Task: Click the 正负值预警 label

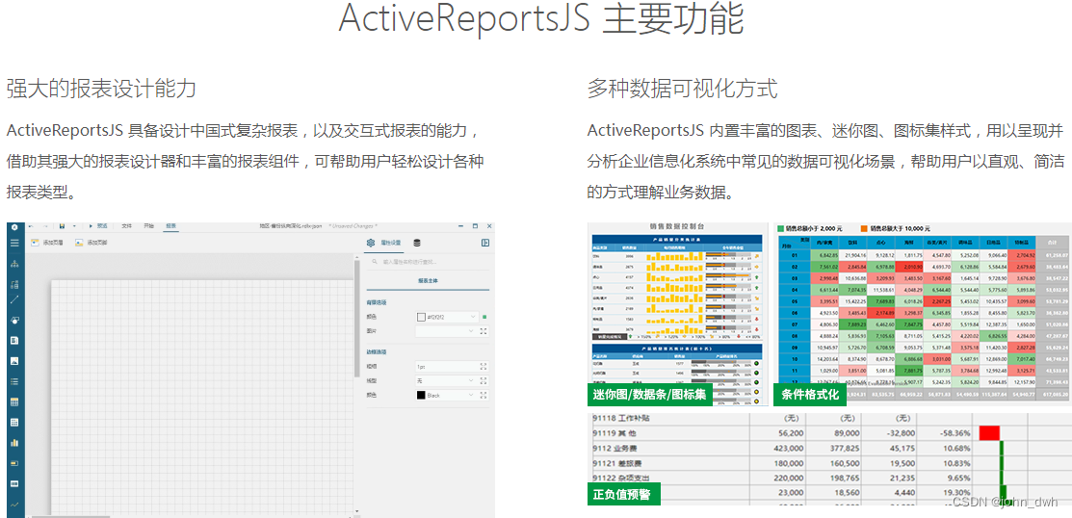Action: pyautogui.click(x=623, y=493)
